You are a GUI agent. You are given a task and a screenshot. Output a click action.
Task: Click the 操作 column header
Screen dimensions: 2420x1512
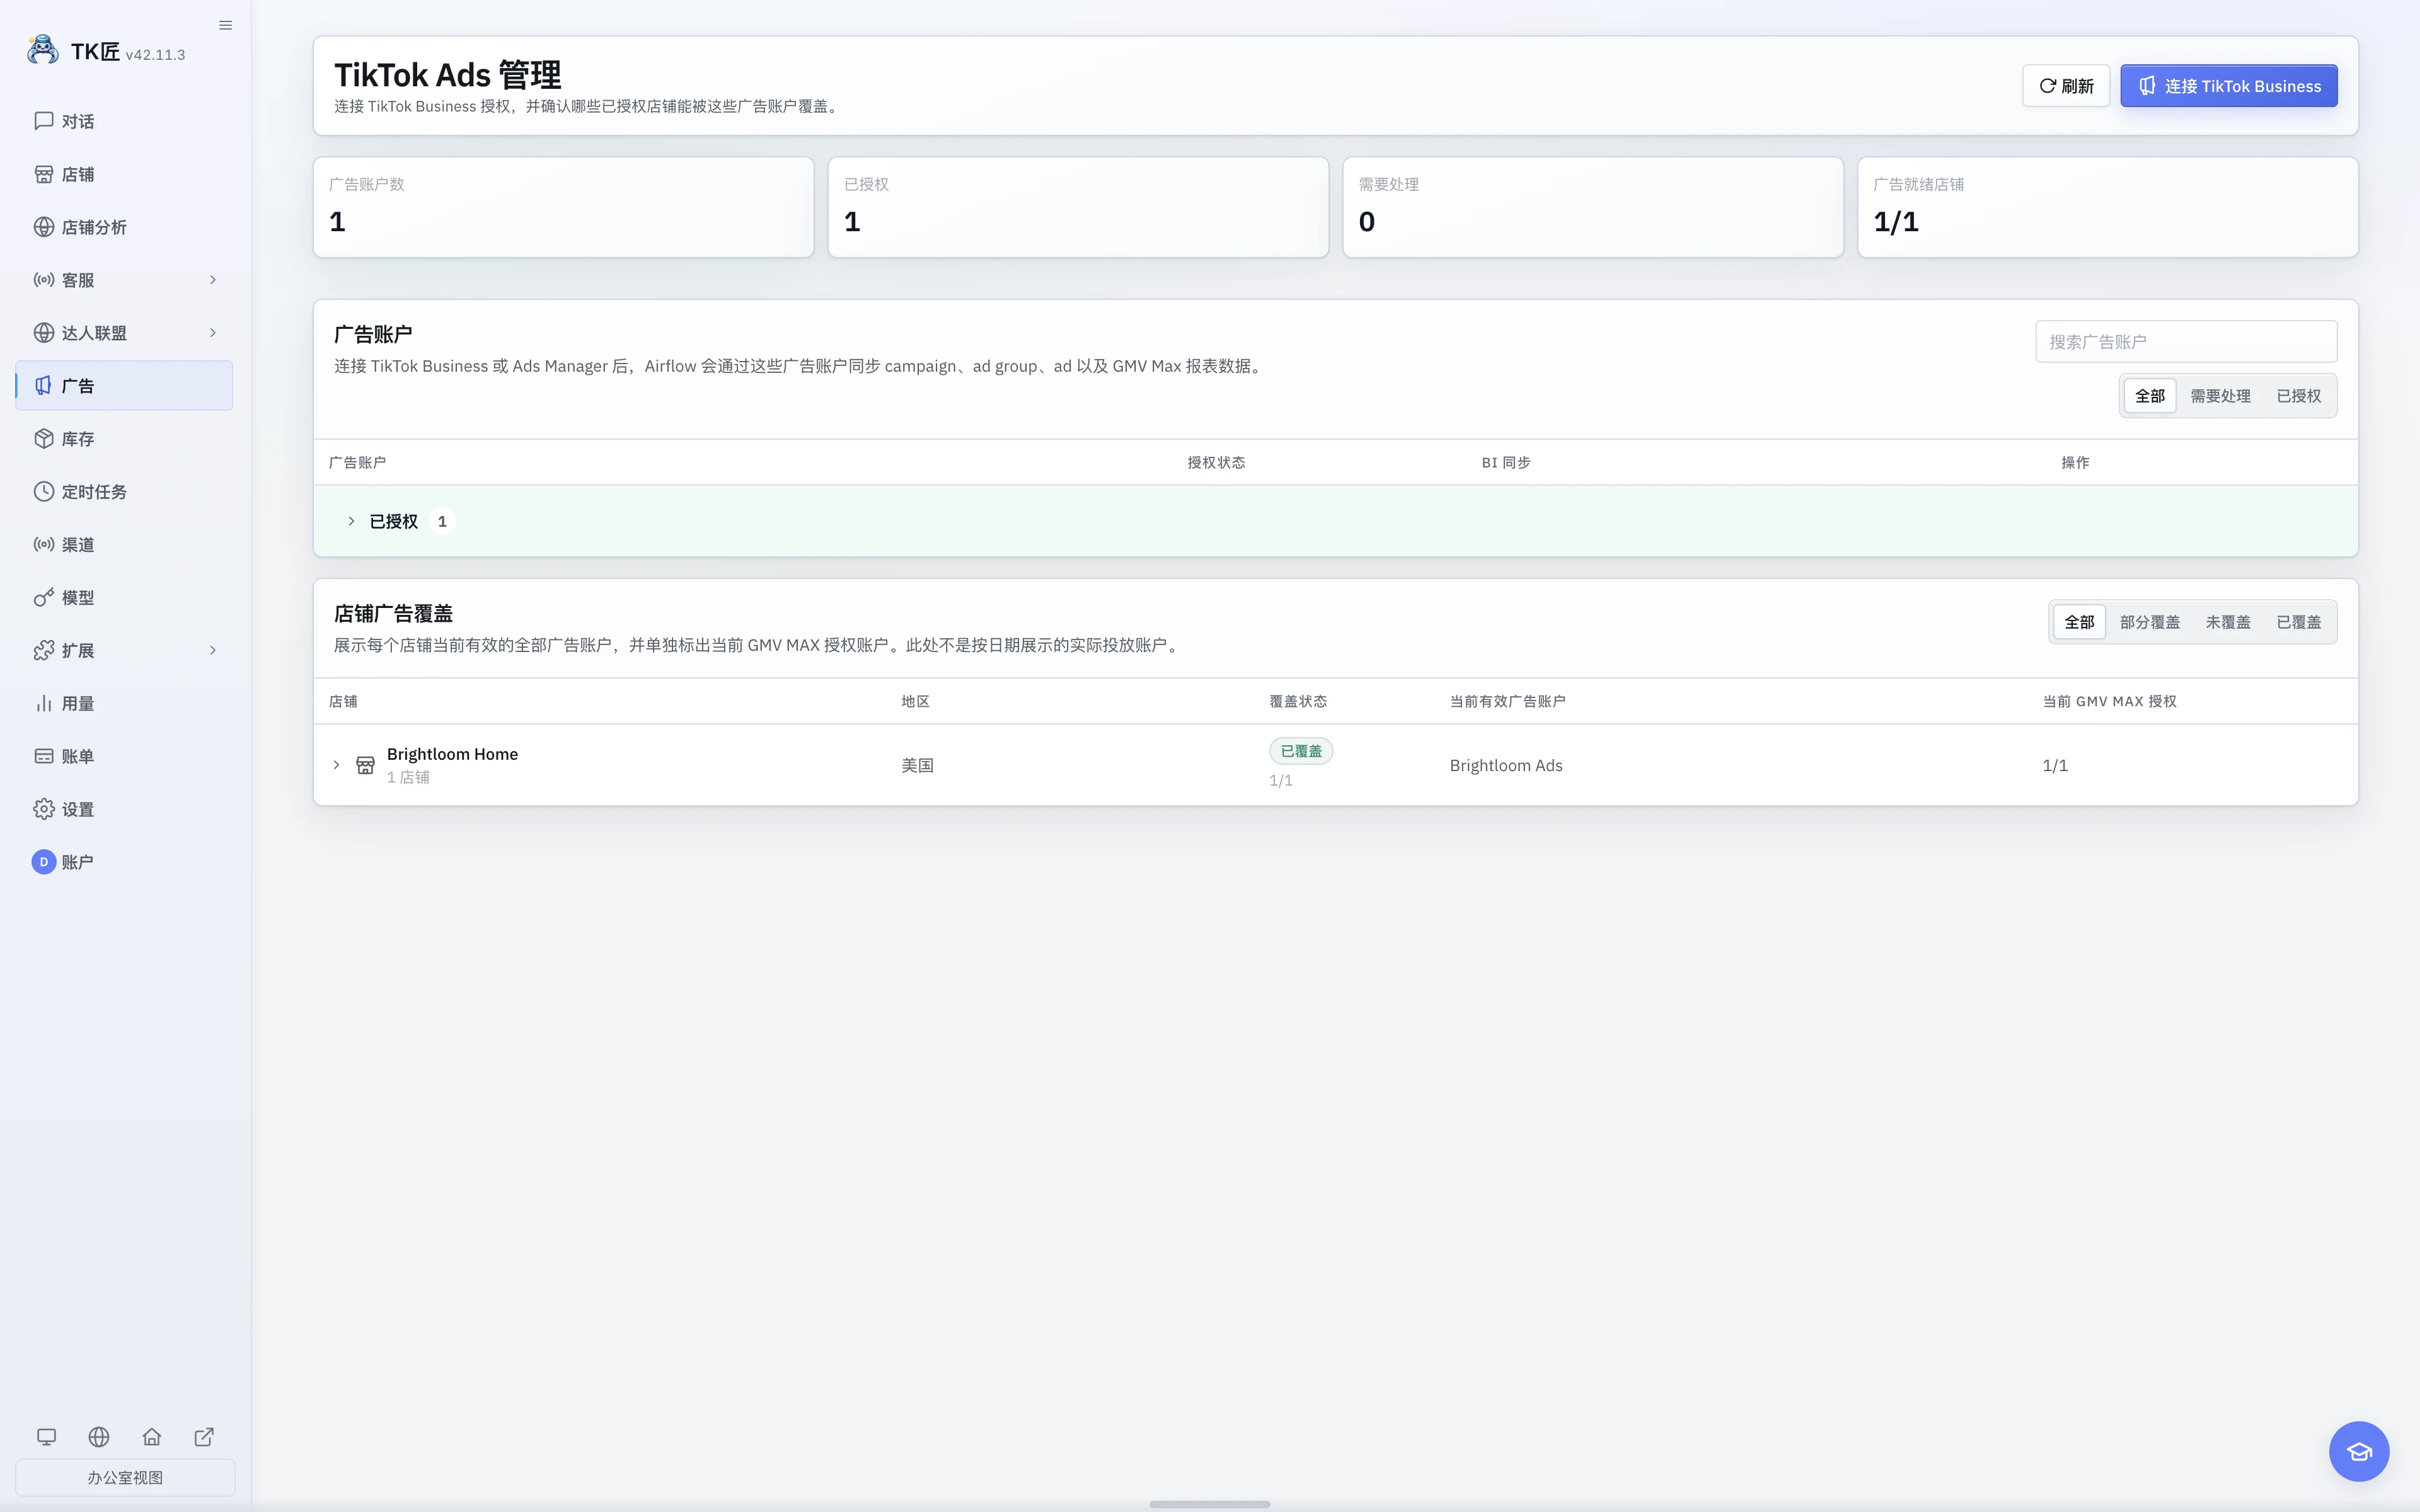click(x=2075, y=463)
